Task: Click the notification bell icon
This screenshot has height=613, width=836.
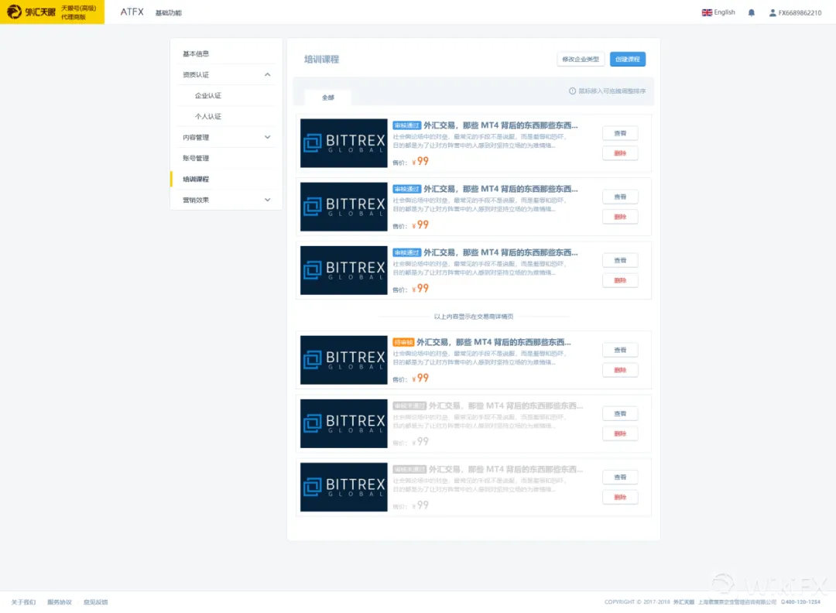Action: tap(751, 13)
